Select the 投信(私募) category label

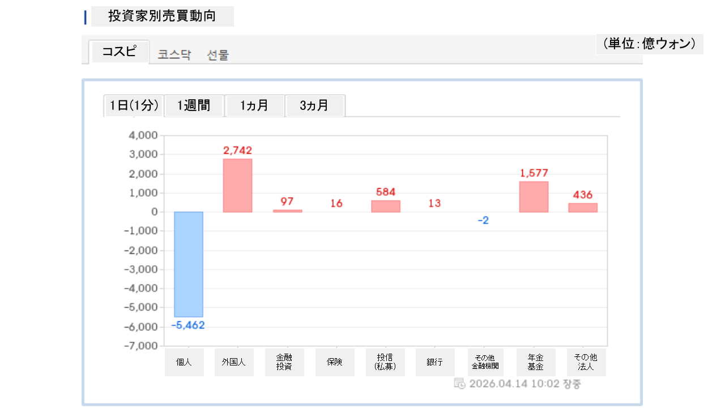(385, 362)
